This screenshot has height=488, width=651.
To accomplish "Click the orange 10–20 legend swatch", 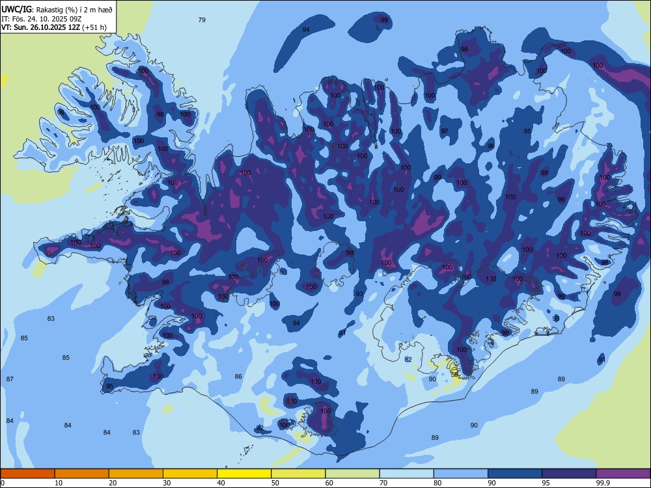I will (x=82, y=474).
